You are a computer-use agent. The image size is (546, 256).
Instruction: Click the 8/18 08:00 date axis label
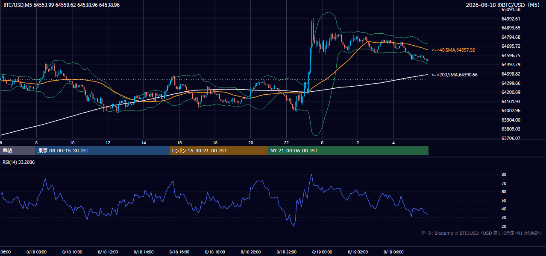tap(36, 252)
